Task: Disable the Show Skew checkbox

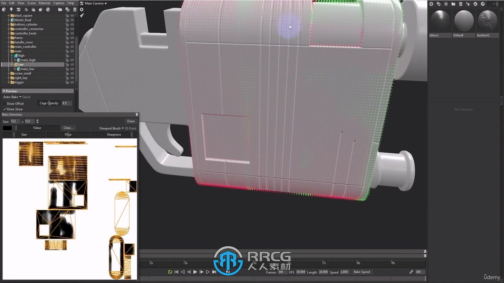Action: (5, 109)
